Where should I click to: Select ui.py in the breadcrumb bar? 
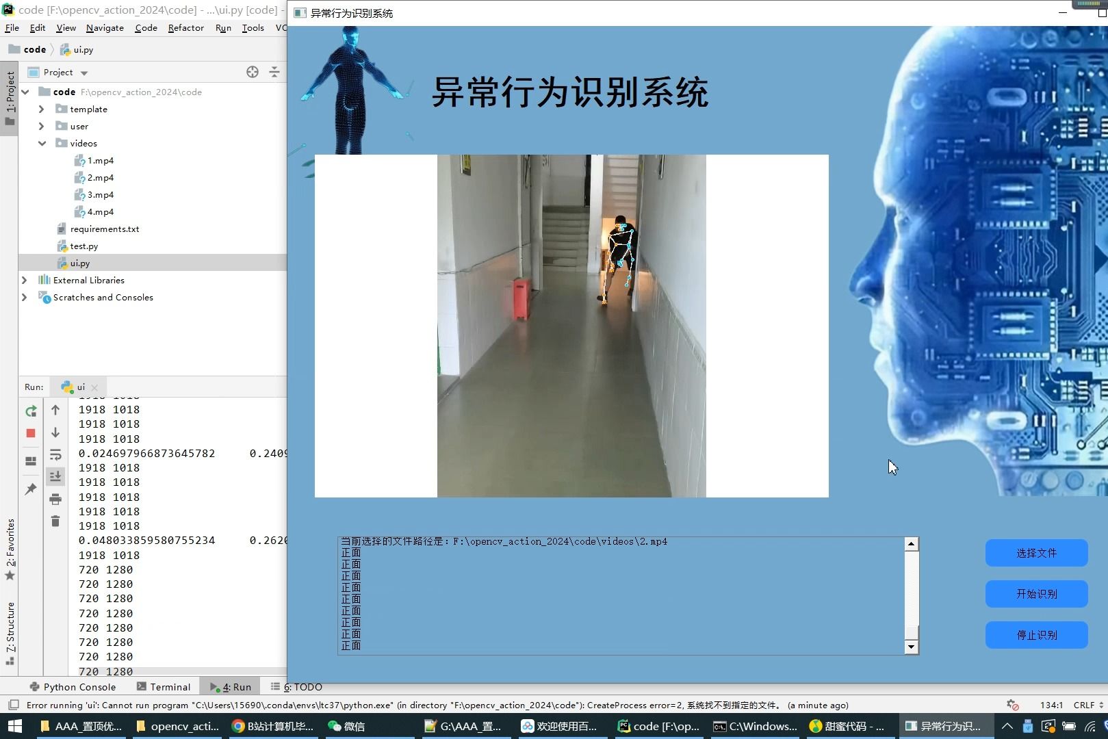[77, 49]
